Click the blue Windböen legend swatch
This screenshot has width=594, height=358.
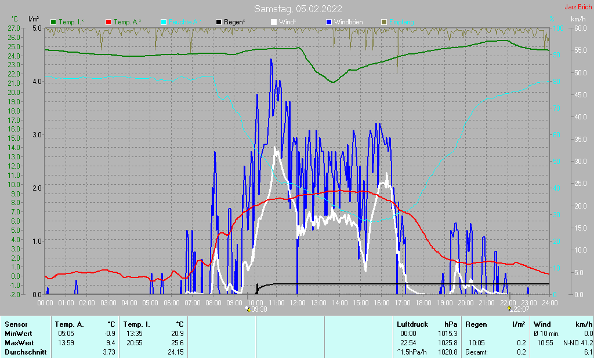329,22
